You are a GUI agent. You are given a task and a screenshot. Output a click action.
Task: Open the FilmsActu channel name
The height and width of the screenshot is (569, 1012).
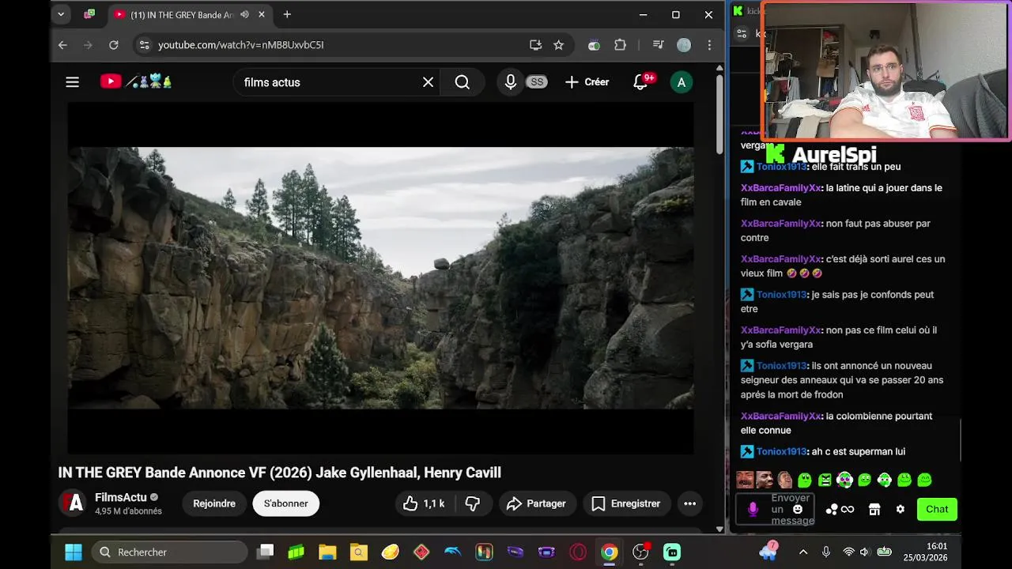point(121,497)
